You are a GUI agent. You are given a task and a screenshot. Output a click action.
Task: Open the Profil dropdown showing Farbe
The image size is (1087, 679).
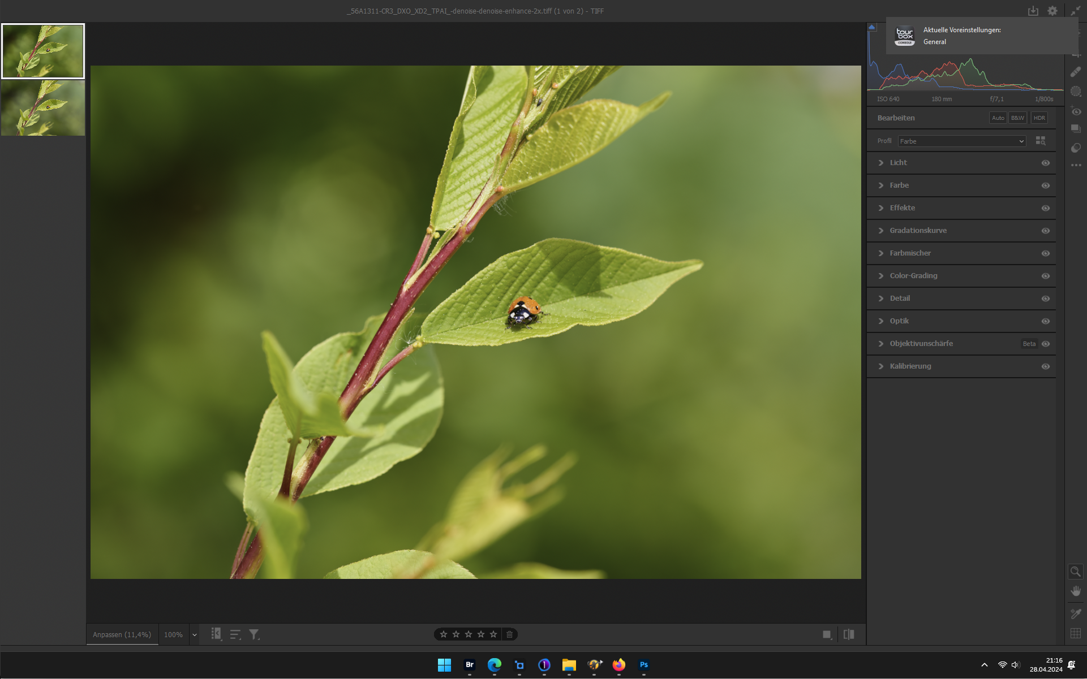961,141
